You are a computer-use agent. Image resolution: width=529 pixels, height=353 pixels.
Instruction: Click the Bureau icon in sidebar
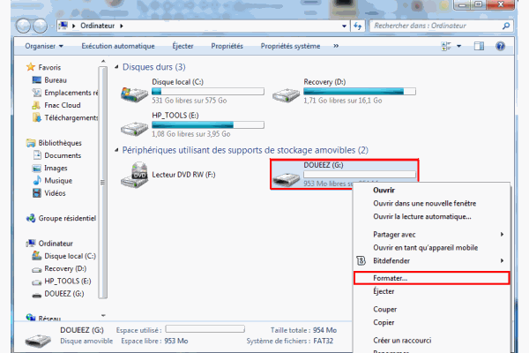click(36, 80)
